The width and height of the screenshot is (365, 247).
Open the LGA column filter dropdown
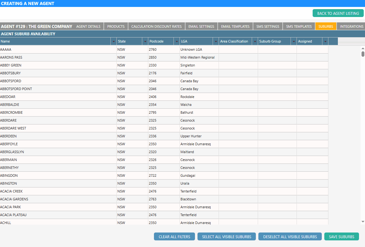coord(215,42)
